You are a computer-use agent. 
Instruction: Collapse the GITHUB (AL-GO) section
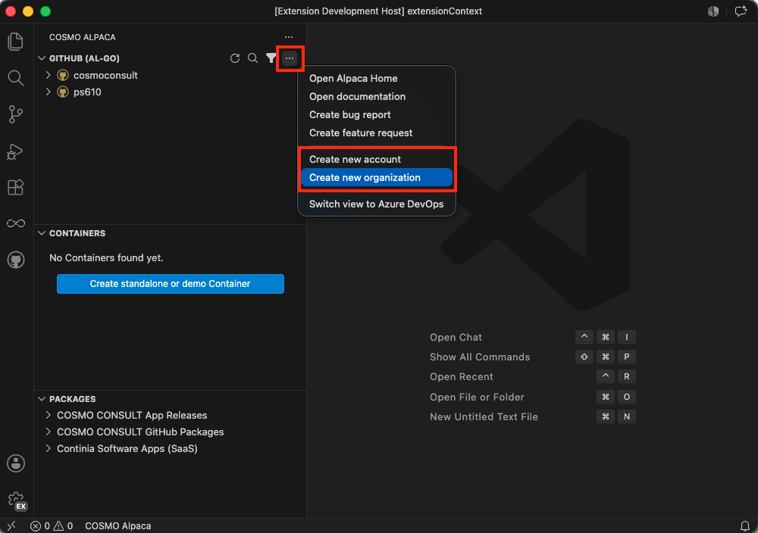(x=42, y=58)
